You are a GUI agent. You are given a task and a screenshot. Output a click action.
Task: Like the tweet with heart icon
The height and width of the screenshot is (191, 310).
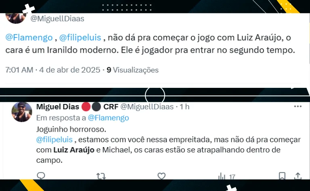(161, 176)
